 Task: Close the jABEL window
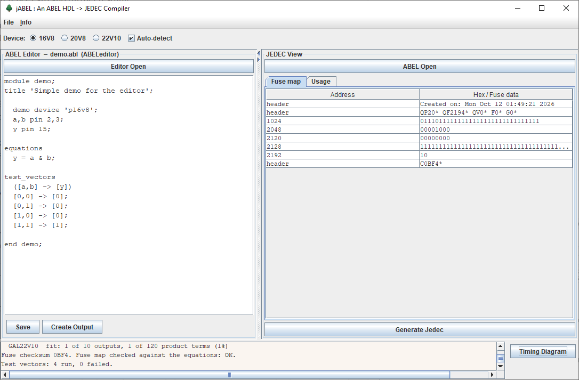tap(566, 8)
